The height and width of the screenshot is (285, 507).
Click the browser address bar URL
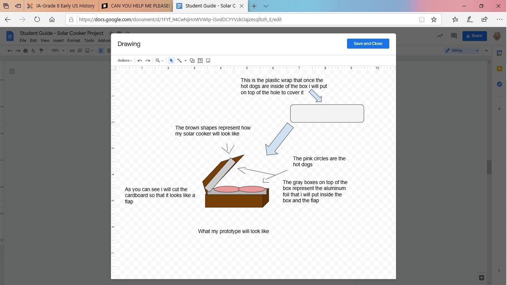180,19
